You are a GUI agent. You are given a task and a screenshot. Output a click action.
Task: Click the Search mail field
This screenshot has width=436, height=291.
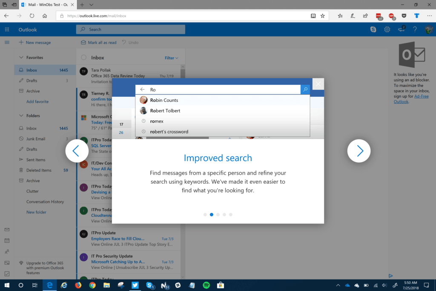tap(130, 29)
